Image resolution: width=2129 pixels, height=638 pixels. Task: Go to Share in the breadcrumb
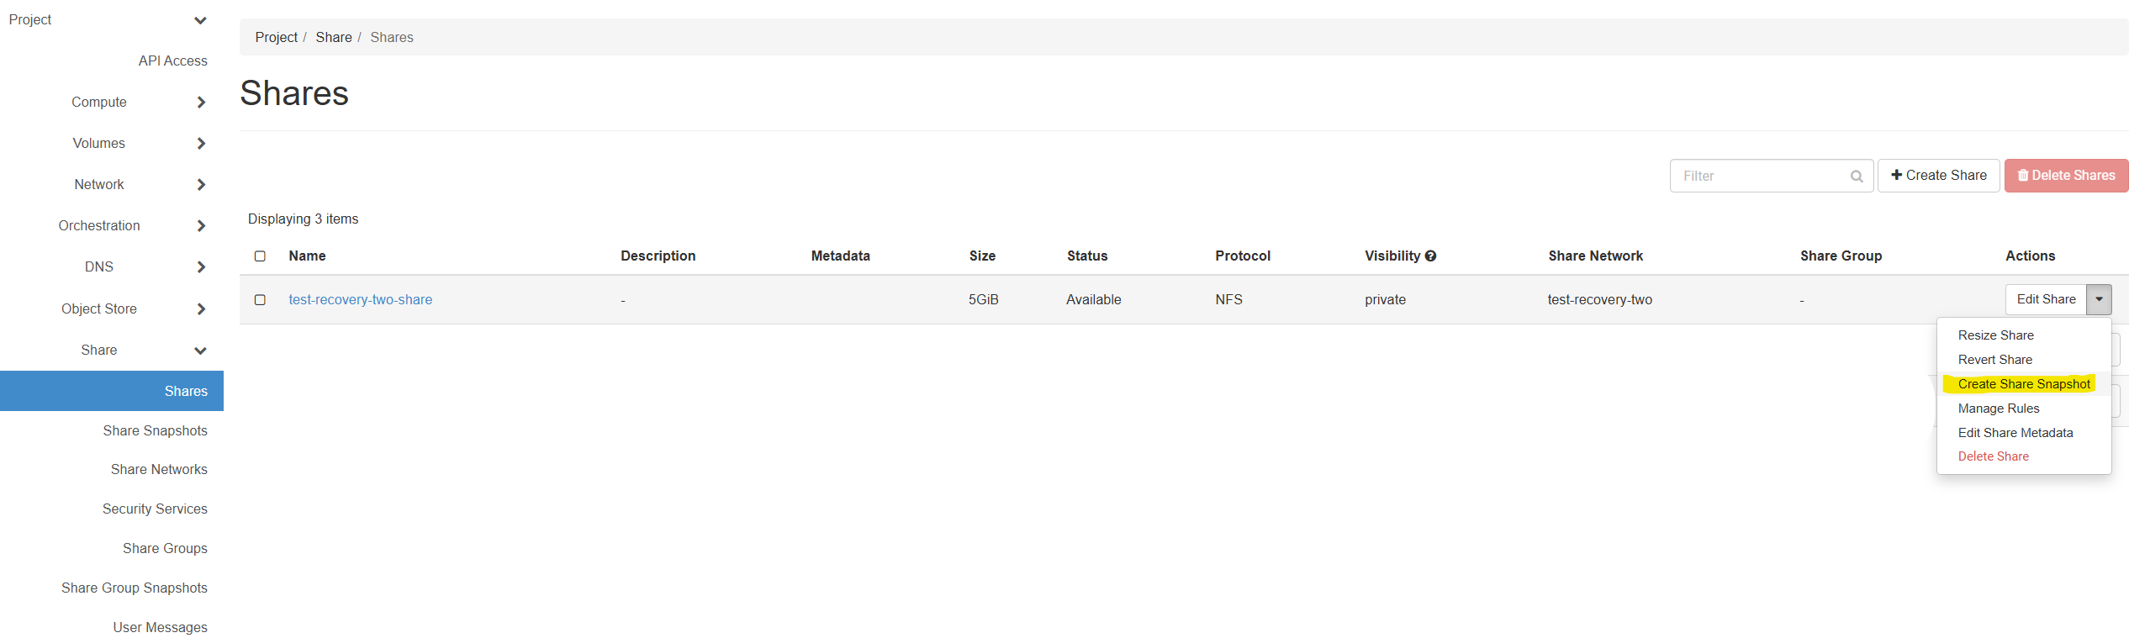point(334,38)
